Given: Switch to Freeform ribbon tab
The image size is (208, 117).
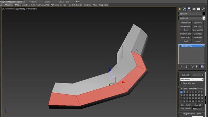Looking at the screenshot, I should pos(32,2).
